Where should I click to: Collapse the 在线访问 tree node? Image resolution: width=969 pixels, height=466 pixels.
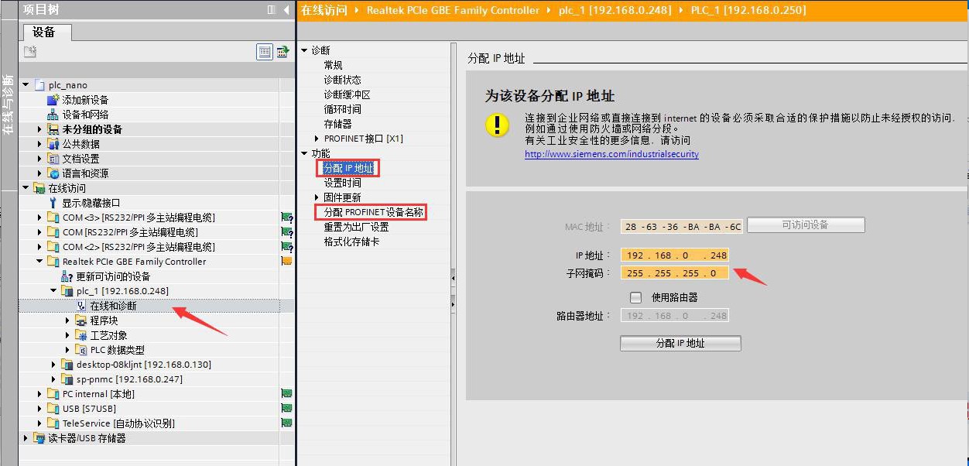(x=26, y=187)
